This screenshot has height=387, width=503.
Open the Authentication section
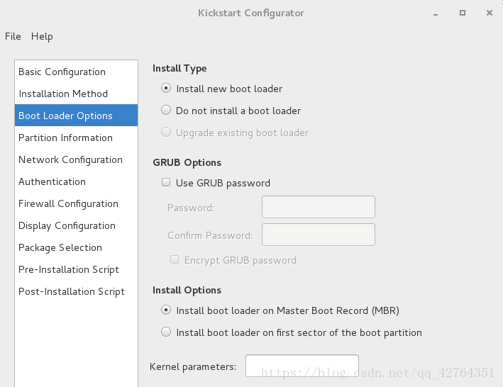pyautogui.click(x=76, y=181)
